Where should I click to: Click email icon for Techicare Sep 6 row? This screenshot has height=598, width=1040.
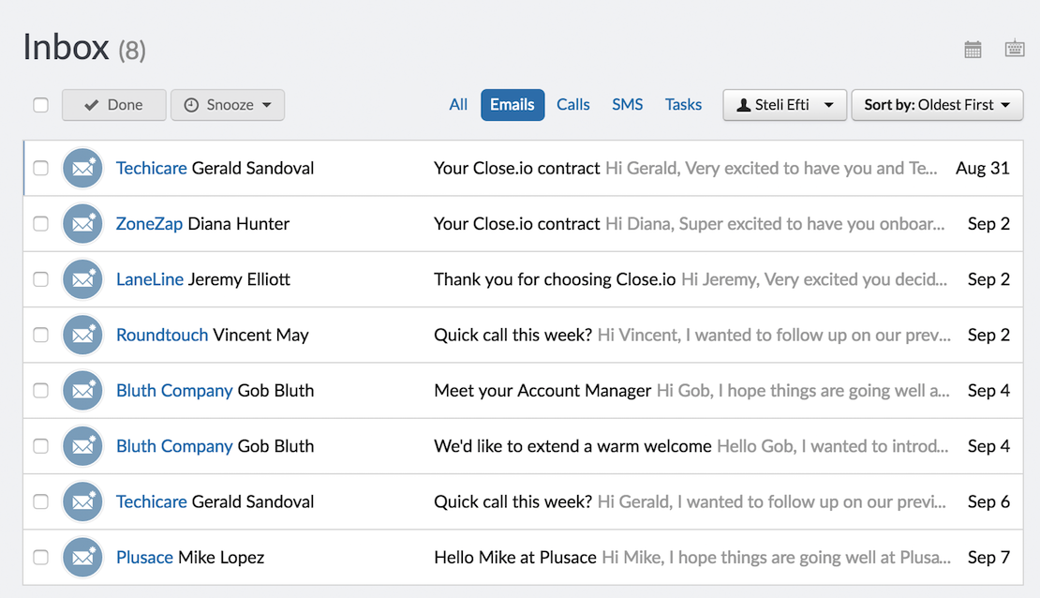[x=82, y=501]
